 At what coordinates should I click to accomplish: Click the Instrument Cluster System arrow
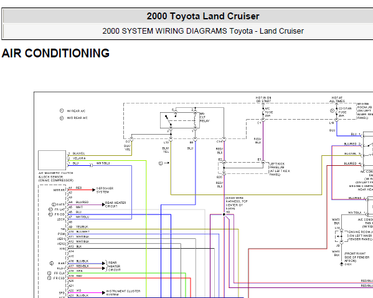tap(103, 292)
